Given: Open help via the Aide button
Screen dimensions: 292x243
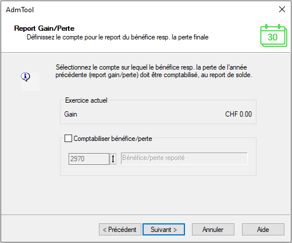Looking at the screenshot, I should (x=263, y=230).
